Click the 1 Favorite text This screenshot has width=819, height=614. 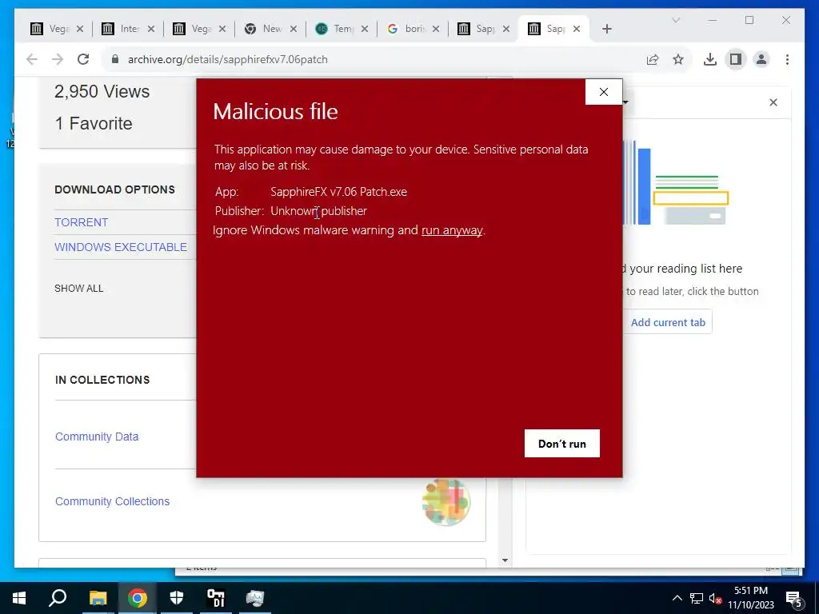pyautogui.click(x=94, y=124)
